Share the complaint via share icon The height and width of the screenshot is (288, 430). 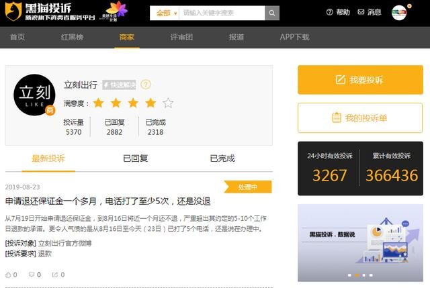click(x=55, y=275)
